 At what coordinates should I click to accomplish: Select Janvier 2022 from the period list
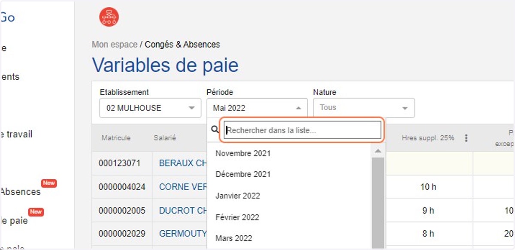[x=238, y=196]
